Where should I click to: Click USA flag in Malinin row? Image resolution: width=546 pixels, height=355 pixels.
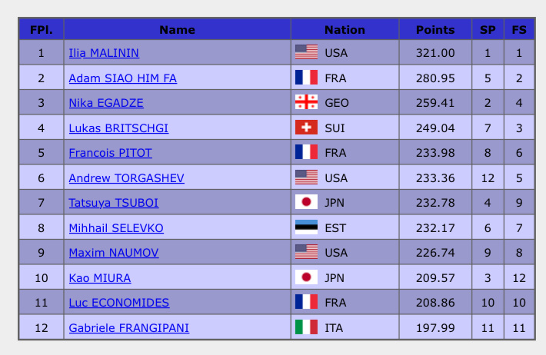click(x=306, y=51)
